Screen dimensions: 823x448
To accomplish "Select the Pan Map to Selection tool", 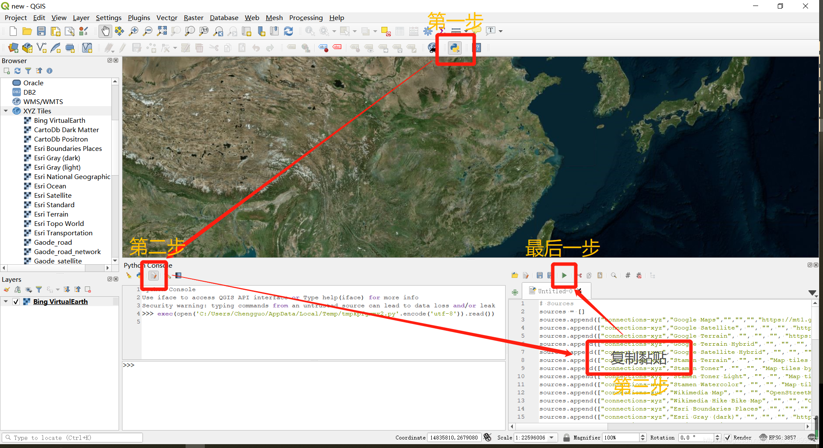I will (x=119, y=31).
